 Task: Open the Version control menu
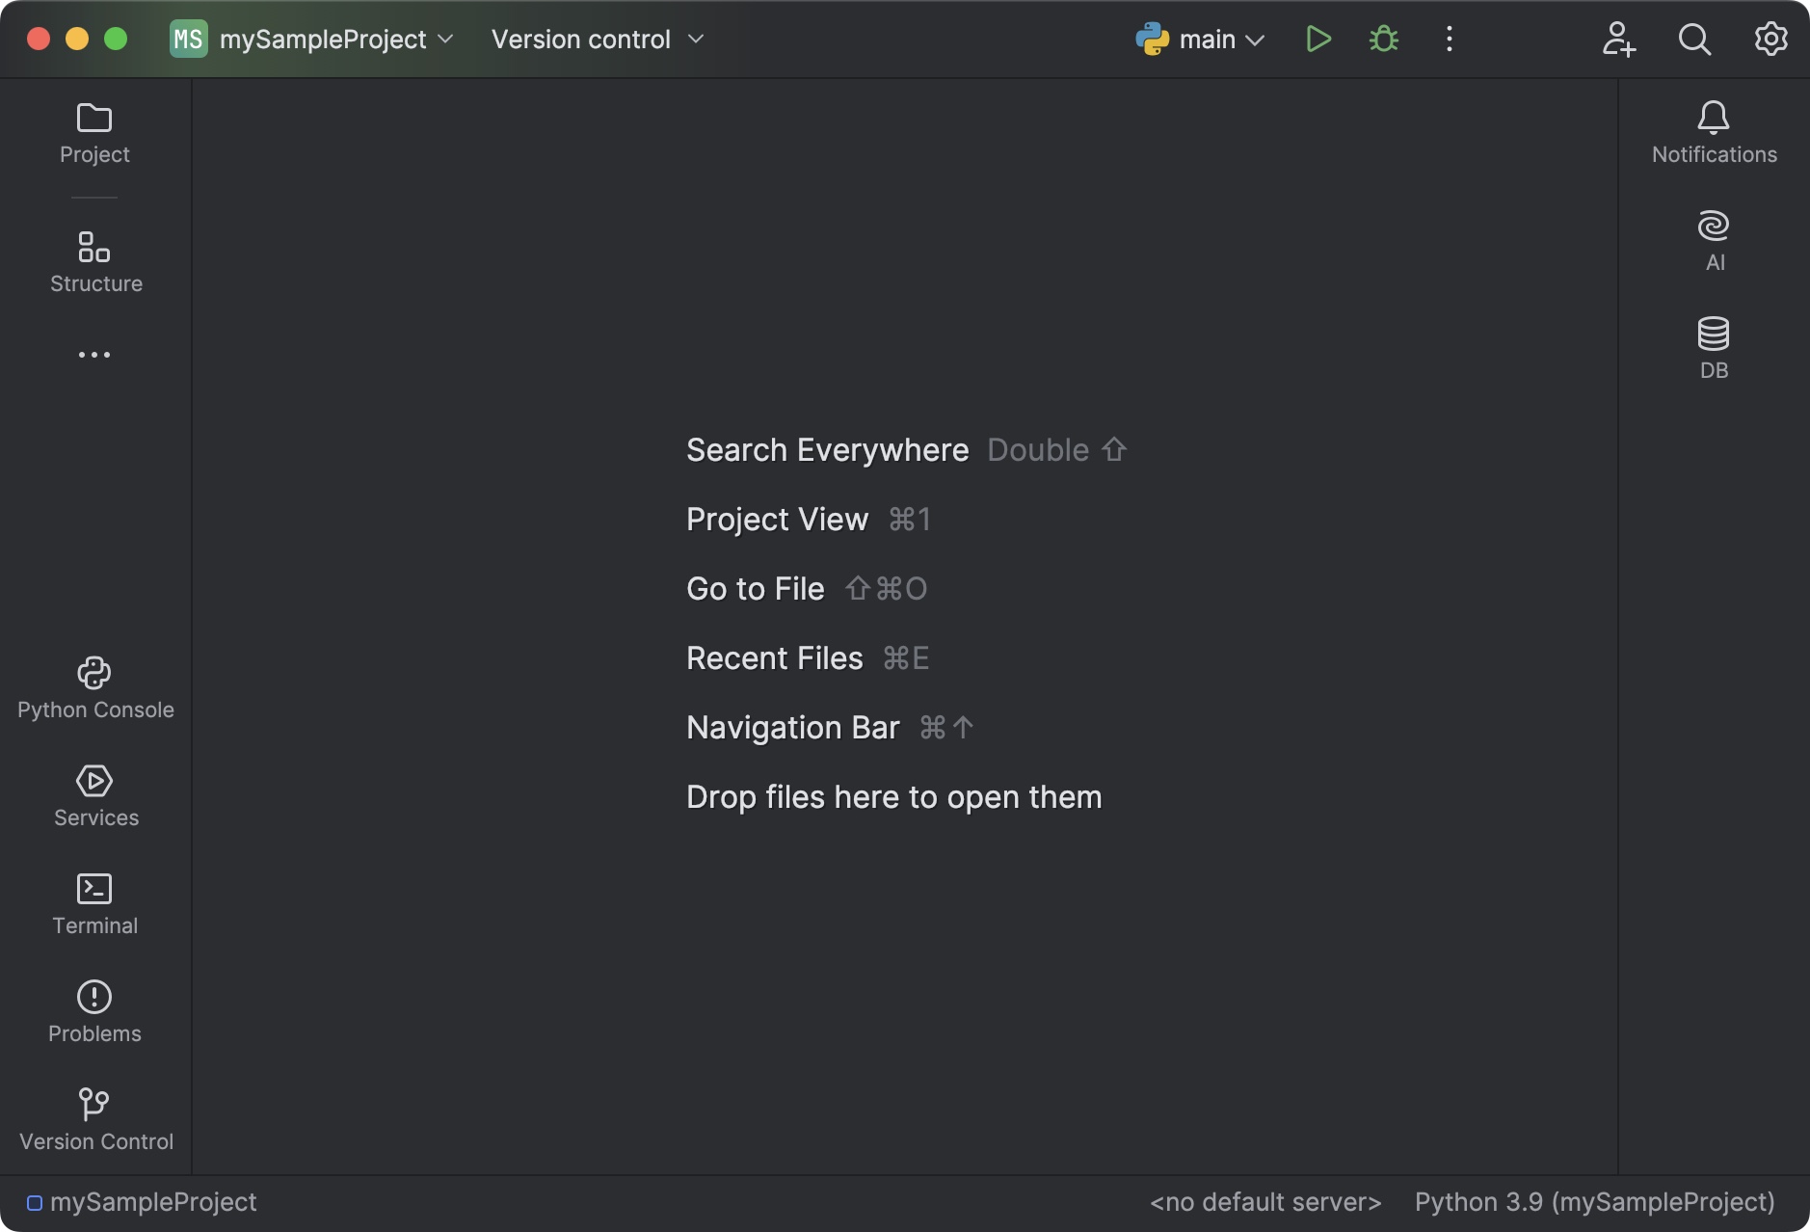(596, 39)
